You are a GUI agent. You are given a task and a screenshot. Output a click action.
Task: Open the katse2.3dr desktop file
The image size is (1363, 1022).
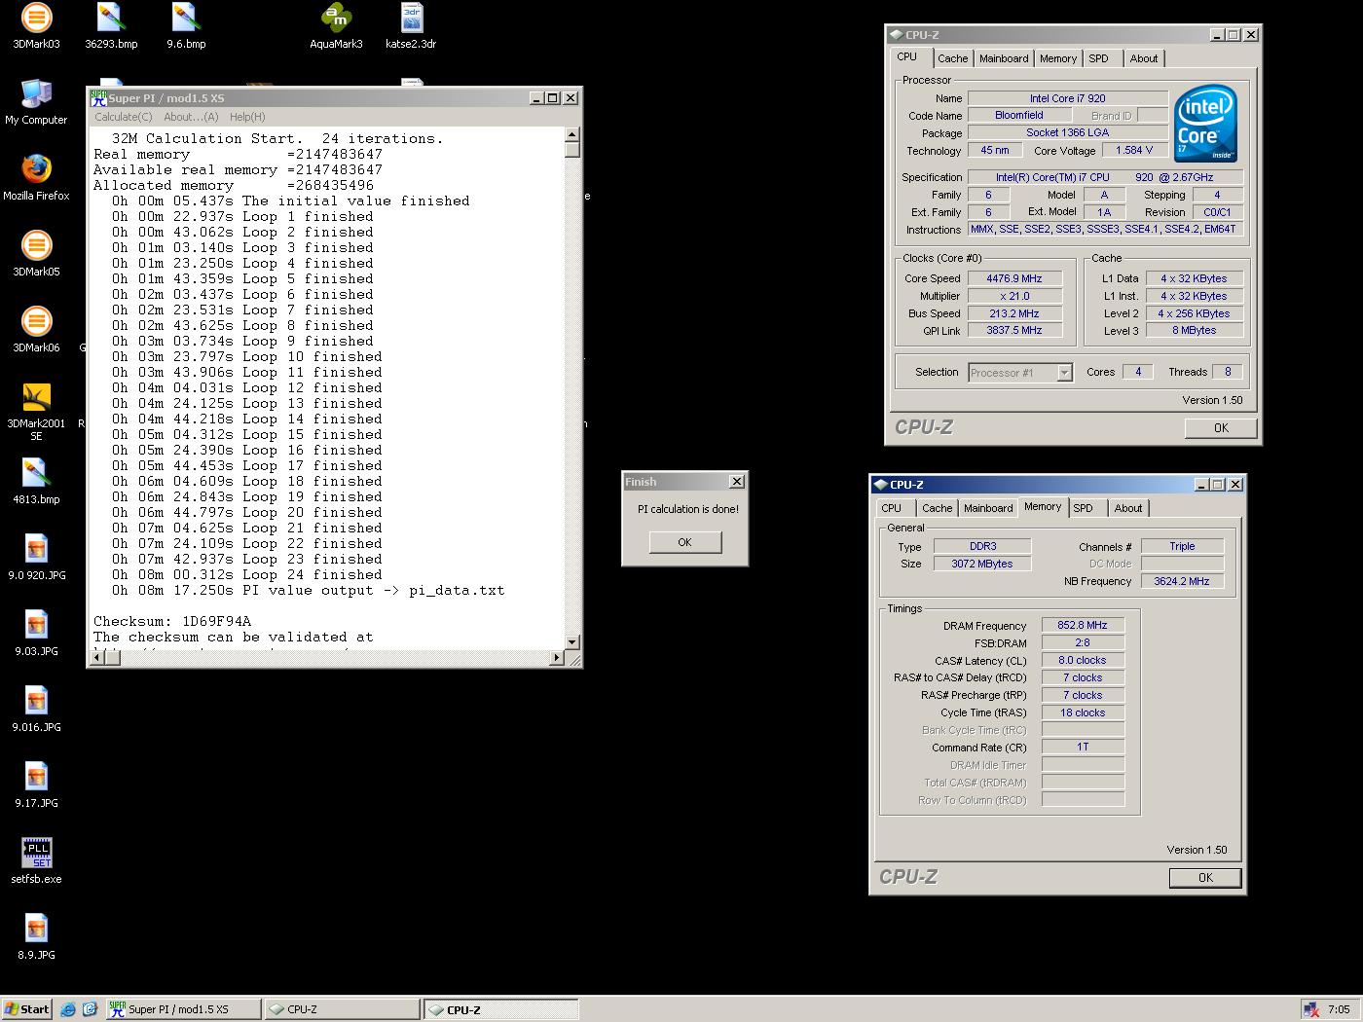(x=411, y=25)
